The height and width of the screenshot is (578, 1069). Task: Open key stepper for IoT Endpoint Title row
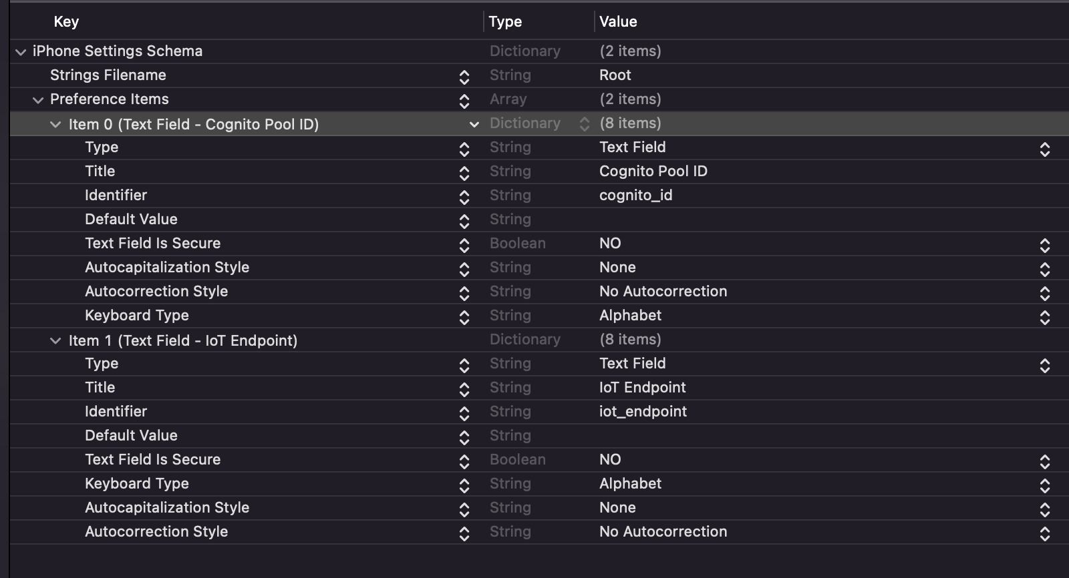pos(464,389)
